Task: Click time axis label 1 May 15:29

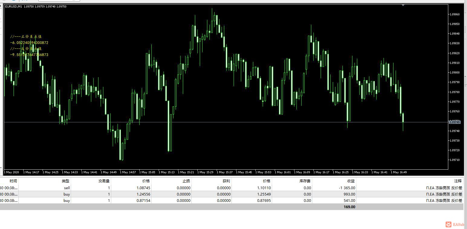Action: 205,172
